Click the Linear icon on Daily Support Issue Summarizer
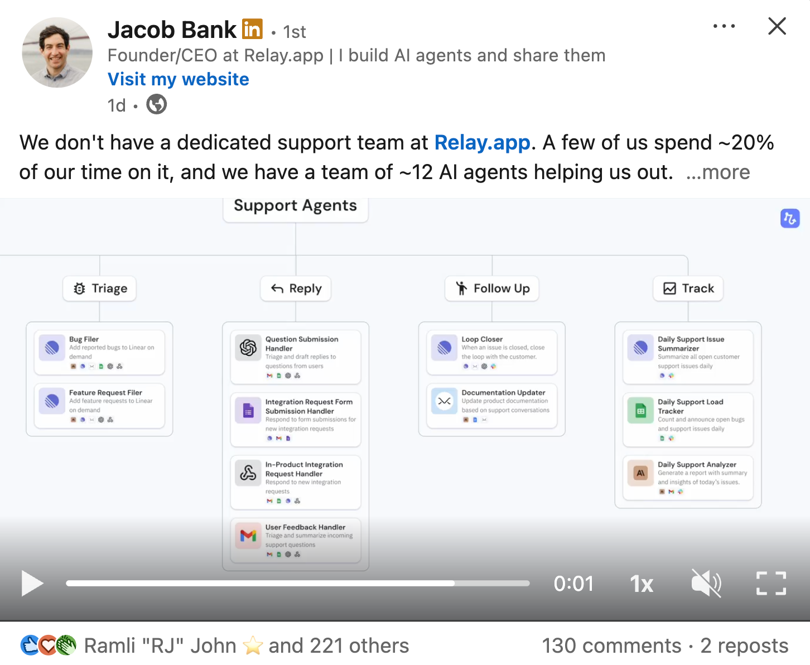This screenshot has width=810, height=665. pos(641,348)
